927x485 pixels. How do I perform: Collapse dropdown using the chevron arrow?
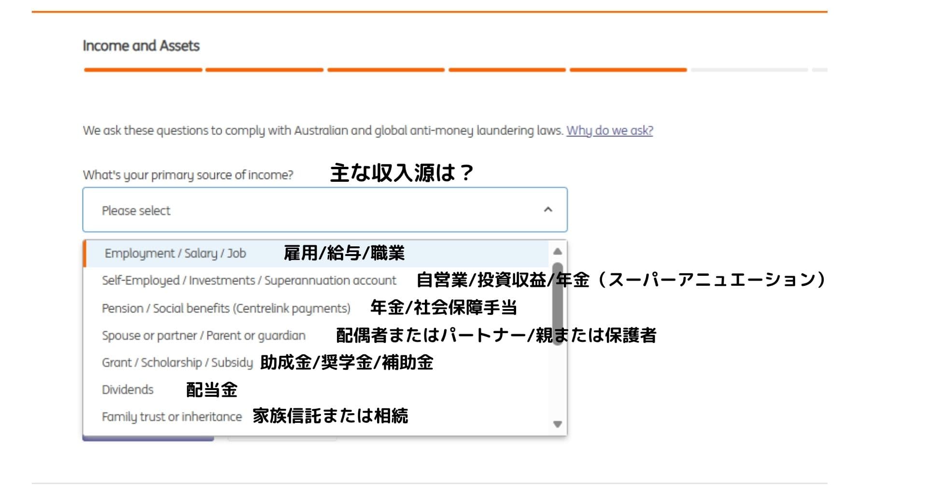(x=548, y=210)
